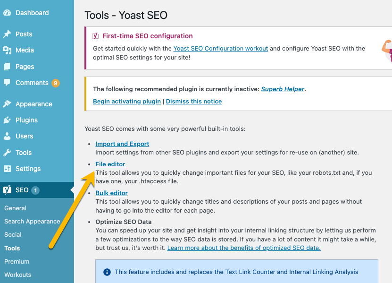This screenshot has height=283, width=392.
Task: Click the Pages document icon
Action: tap(8, 66)
